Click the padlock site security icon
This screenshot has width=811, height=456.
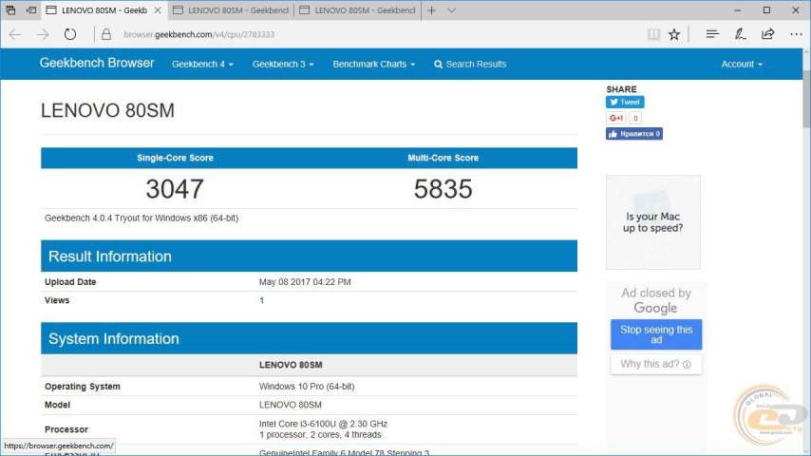point(106,35)
